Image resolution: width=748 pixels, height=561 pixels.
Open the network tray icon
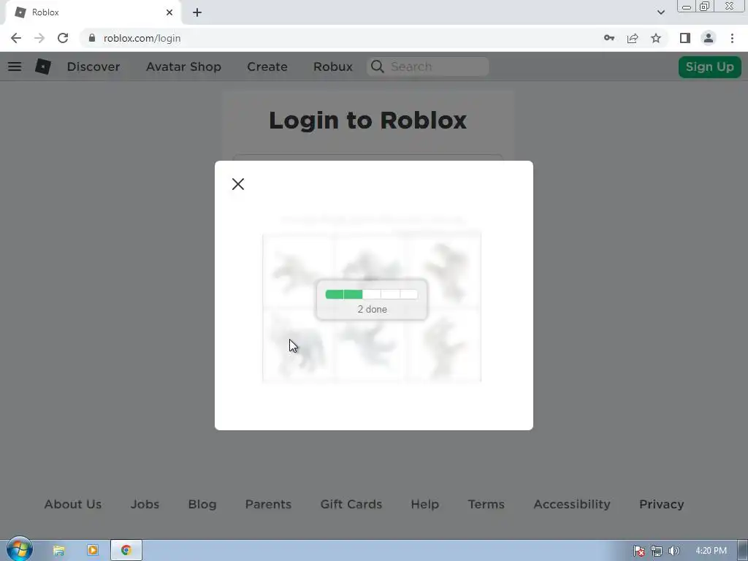coord(657,551)
